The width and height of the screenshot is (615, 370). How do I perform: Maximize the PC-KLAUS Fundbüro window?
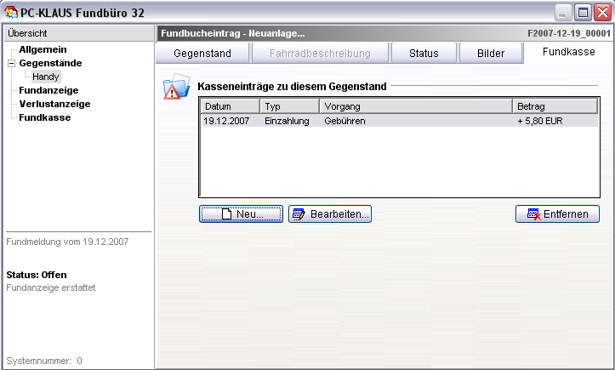(x=583, y=12)
